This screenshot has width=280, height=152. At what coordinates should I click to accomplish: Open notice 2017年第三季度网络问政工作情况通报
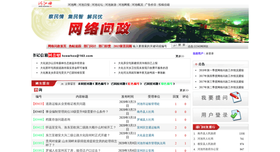(221, 82)
